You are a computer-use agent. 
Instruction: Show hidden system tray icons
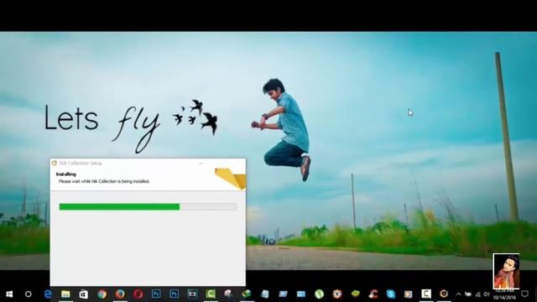pos(459,294)
